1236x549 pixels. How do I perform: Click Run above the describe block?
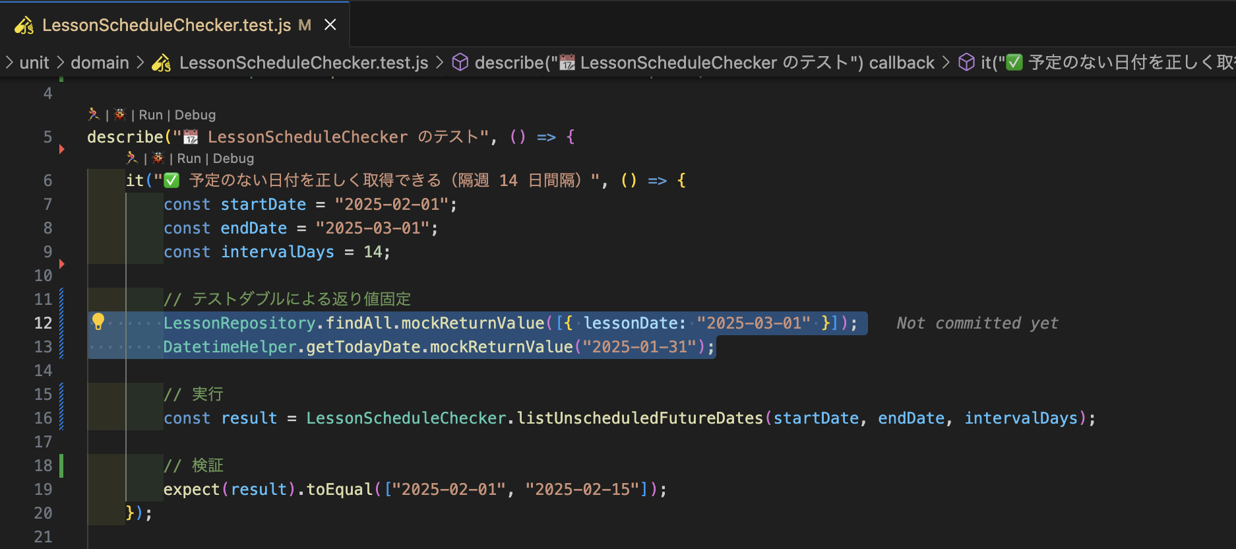150,115
